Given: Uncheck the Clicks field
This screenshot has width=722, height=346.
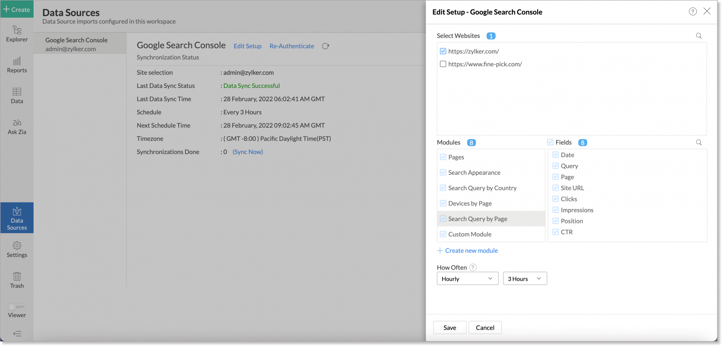Looking at the screenshot, I should 555,199.
